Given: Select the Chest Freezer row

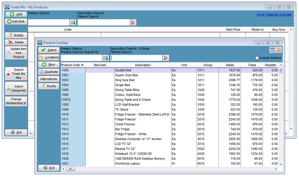Looking at the screenshot, I should (x=170, y=124).
